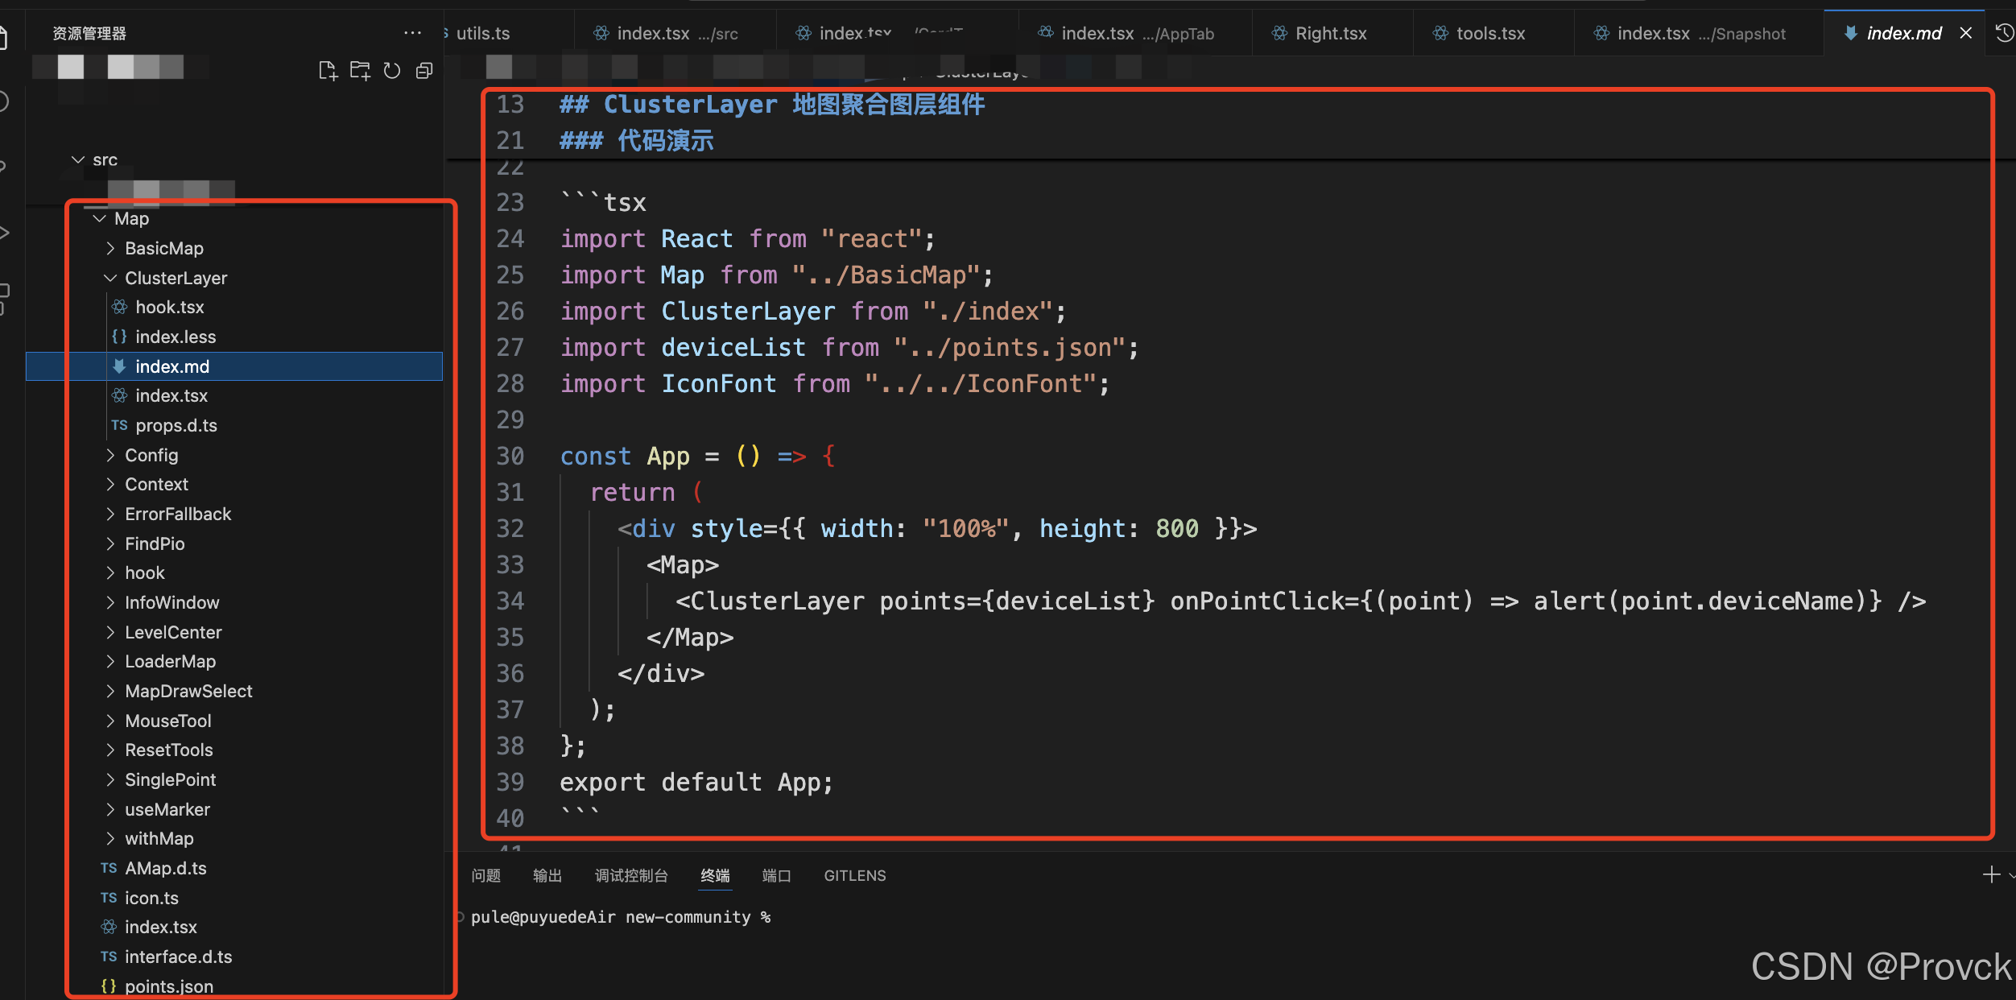Click the New Folder icon in explorer
Image resolution: width=2016 pixels, height=1000 pixels.
360,72
